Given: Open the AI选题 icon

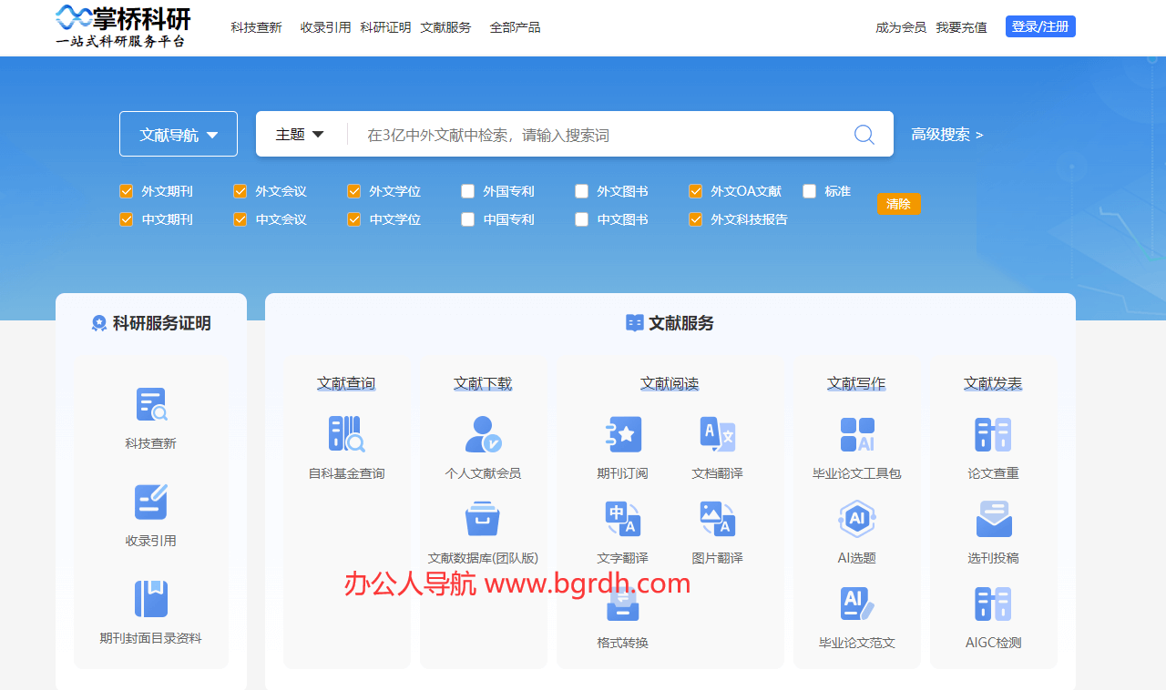Looking at the screenshot, I should click(x=856, y=519).
